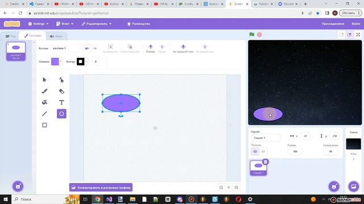Click the green flag to run
The height and width of the screenshot is (204, 364).
pos(251,35)
